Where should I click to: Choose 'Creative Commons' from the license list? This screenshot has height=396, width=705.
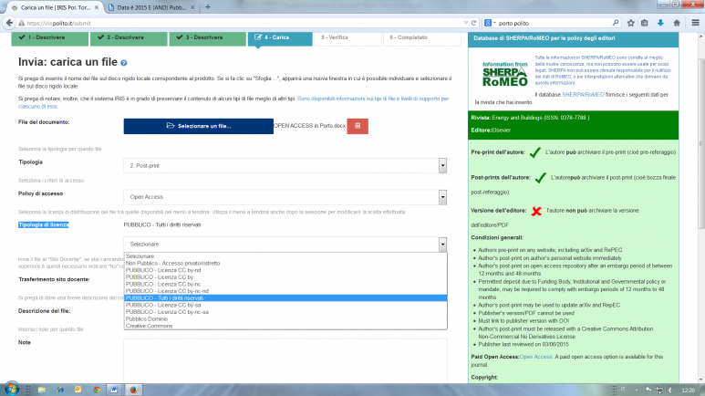point(285,326)
